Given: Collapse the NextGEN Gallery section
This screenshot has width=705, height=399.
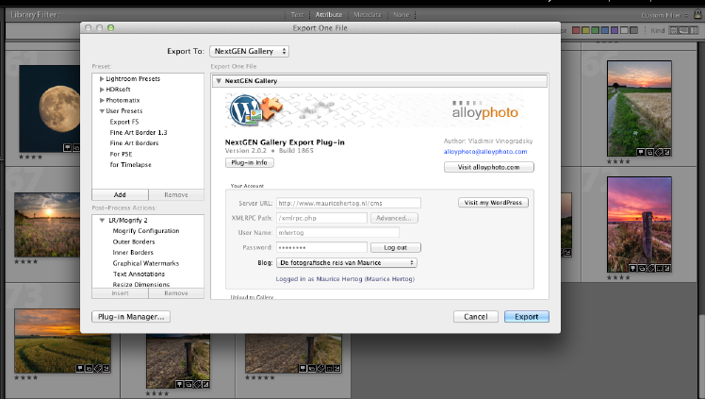Looking at the screenshot, I should [219, 81].
